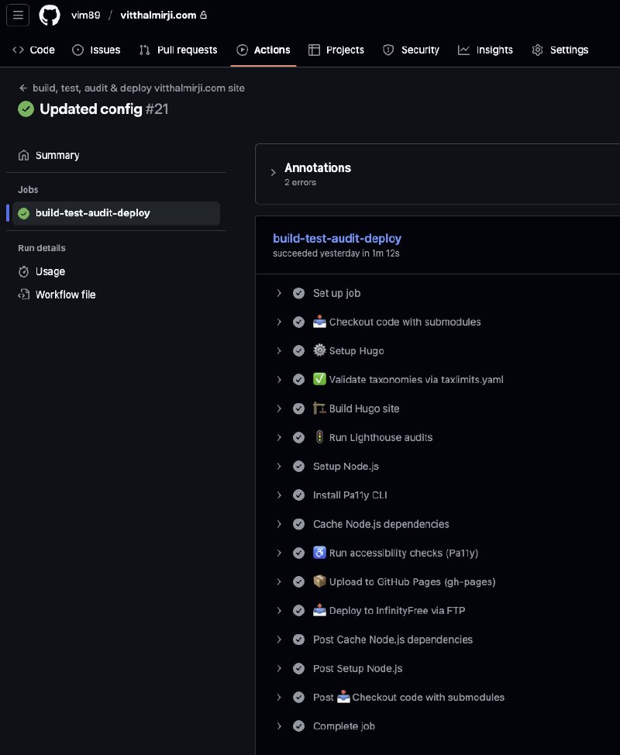620x755 pixels.
Task: Click the Code tab angle-brackets icon
Action: coord(18,50)
